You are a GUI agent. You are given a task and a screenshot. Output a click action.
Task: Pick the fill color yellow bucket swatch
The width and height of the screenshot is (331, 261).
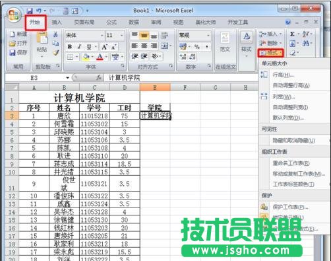tap(86, 57)
